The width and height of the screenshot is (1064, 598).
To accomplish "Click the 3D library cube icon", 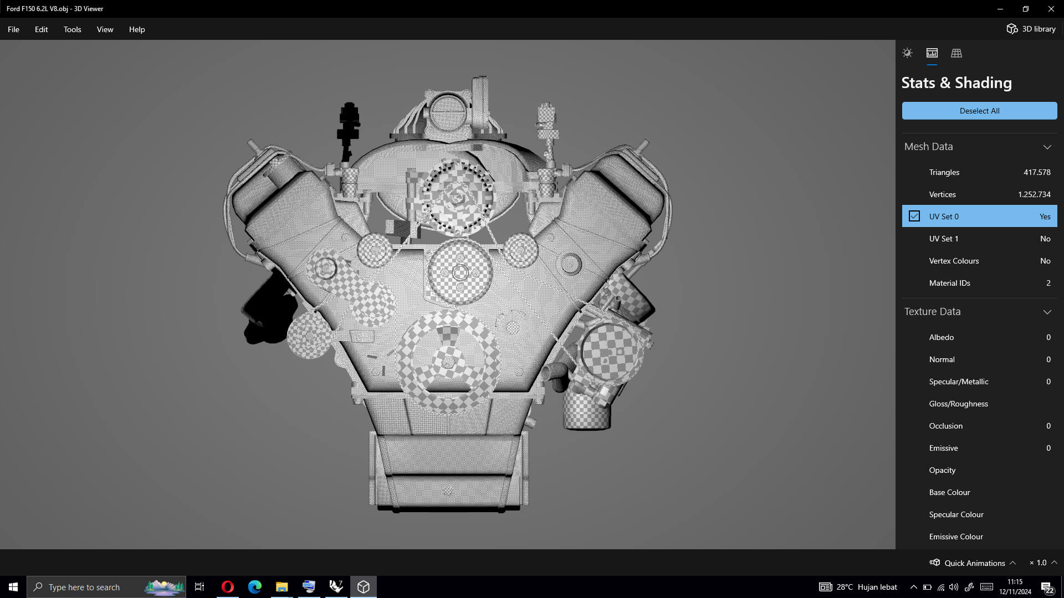I will tap(1012, 29).
